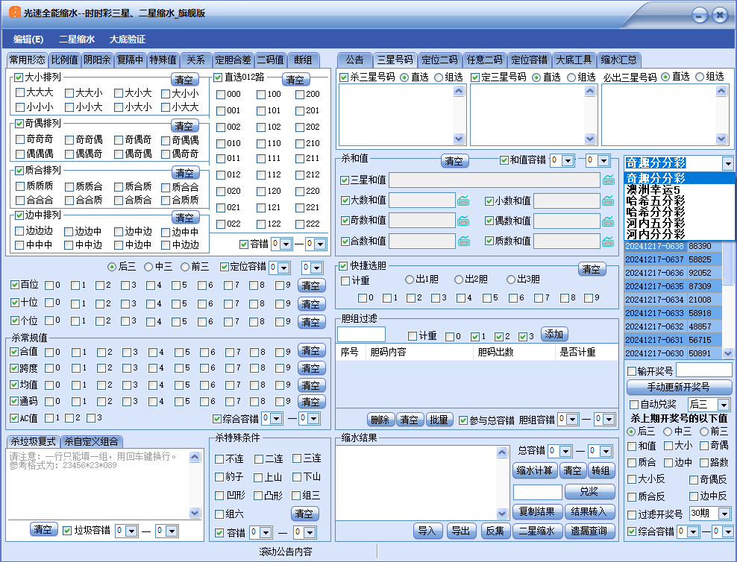Screen dimensions: 737x562
Task: Open the 大底验证 menu
Action: (128, 40)
